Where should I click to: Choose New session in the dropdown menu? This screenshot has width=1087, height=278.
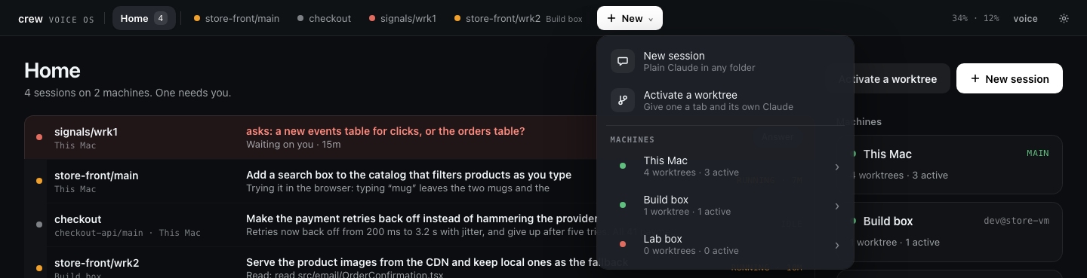[x=725, y=62]
